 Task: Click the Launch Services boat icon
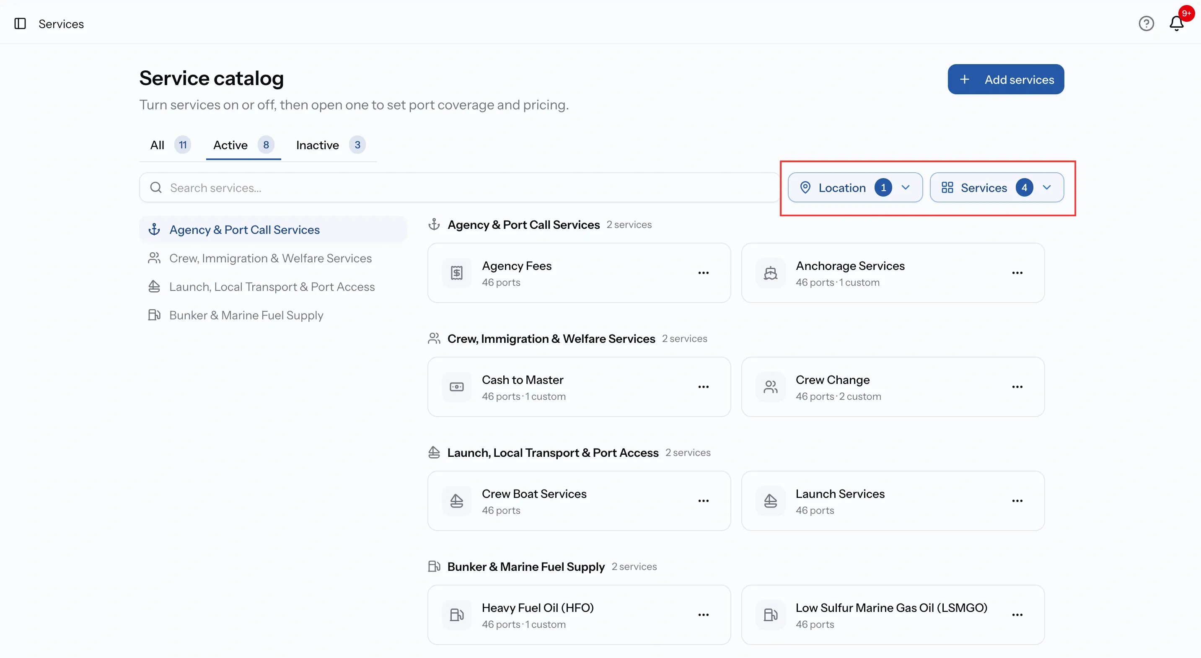point(770,501)
